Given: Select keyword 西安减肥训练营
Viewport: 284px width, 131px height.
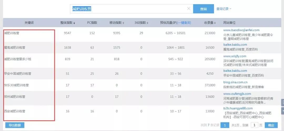Looking at the screenshot, I should tap(15, 111).
